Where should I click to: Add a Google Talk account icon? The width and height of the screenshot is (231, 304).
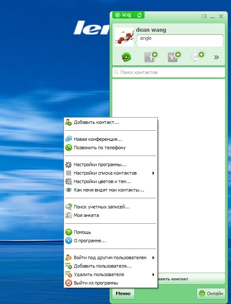point(198,57)
